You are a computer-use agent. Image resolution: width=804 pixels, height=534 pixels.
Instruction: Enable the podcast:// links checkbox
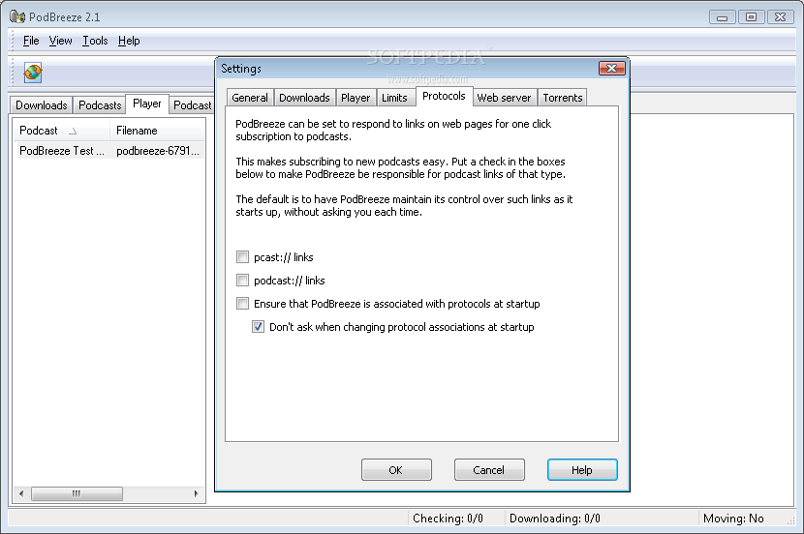(242, 280)
